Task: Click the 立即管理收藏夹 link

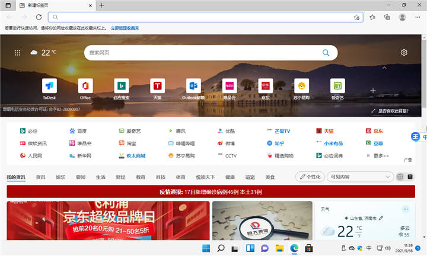Action: click(125, 28)
